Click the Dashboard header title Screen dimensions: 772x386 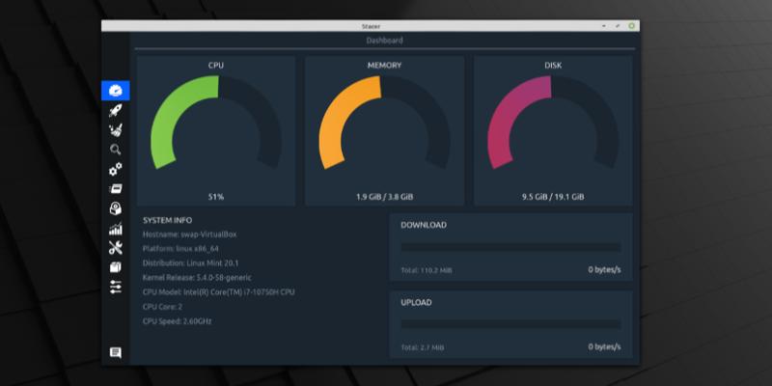(x=384, y=41)
